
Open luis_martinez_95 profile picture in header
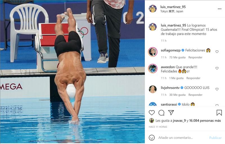[153, 9]
